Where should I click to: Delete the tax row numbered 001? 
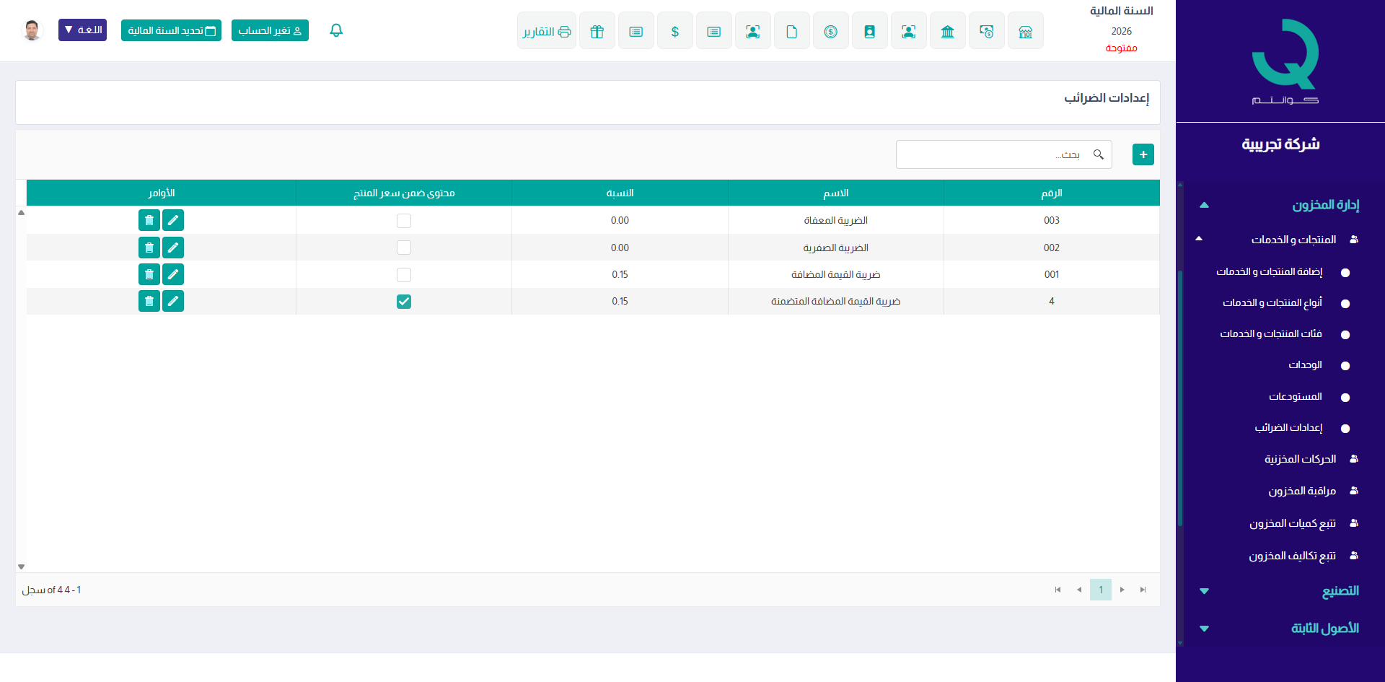coord(149,274)
